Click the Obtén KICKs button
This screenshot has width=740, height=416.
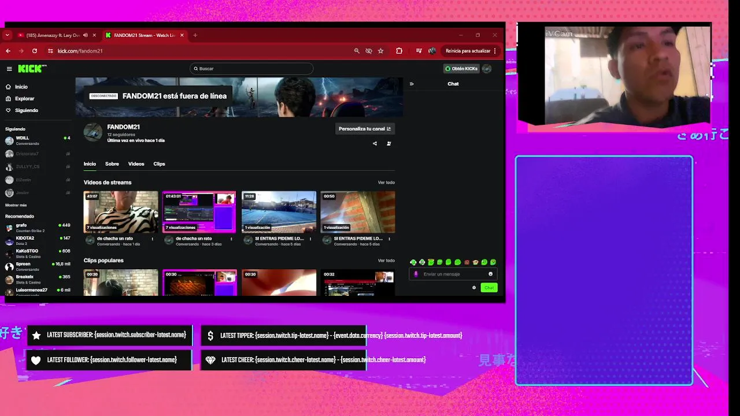coord(461,69)
